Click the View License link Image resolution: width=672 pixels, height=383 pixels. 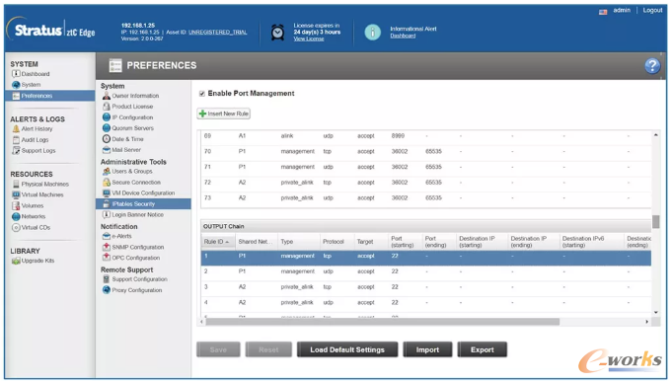coord(309,38)
